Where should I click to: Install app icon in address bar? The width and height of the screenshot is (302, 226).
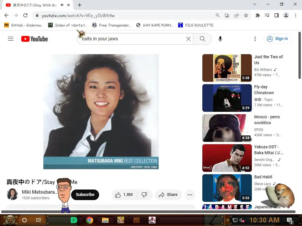pyautogui.click(x=227, y=15)
